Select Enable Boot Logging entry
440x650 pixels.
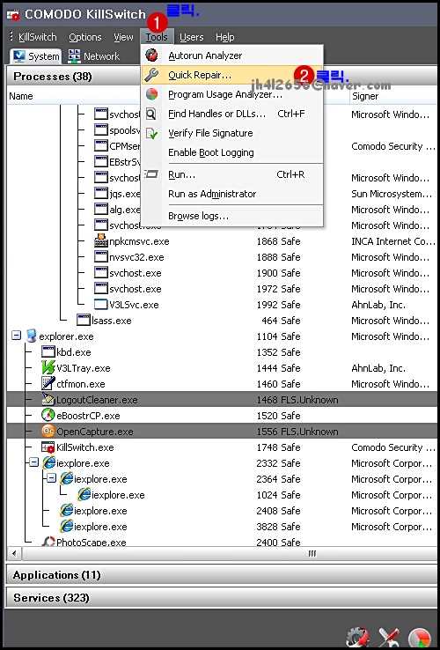click(x=232, y=152)
